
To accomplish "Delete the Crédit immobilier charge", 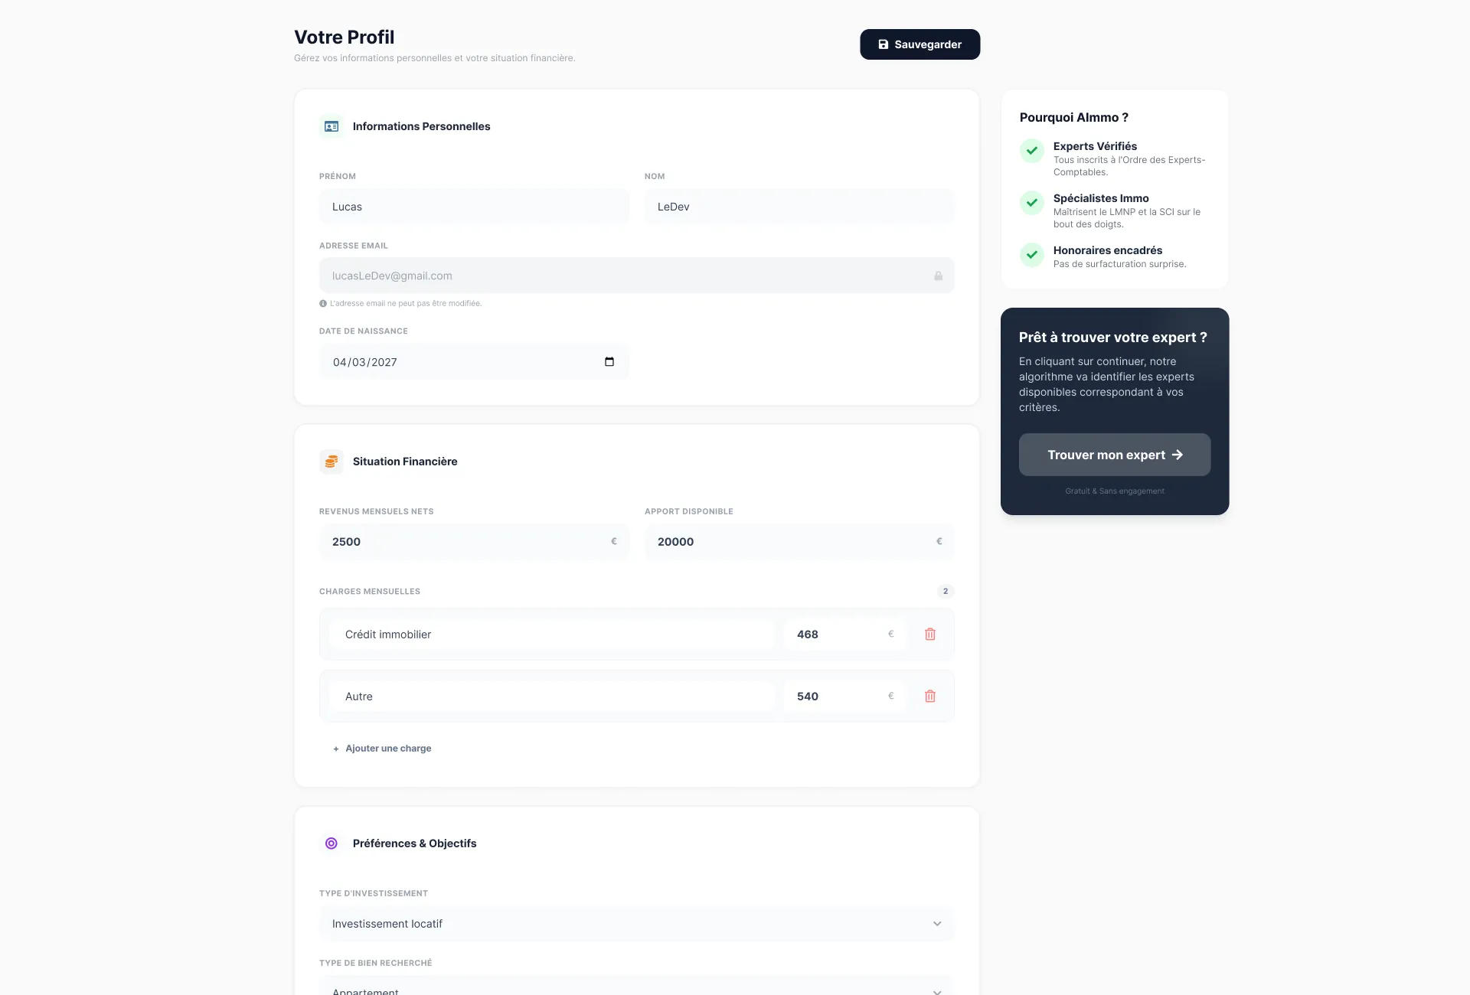I will (930, 635).
